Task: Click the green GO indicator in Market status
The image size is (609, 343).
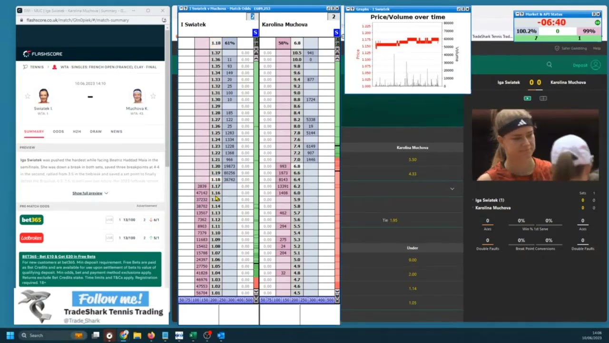Action: point(598,22)
